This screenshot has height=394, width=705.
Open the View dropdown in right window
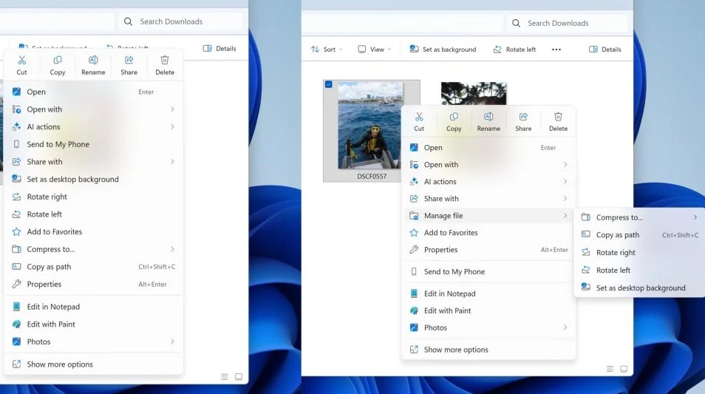[x=375, y=50]
